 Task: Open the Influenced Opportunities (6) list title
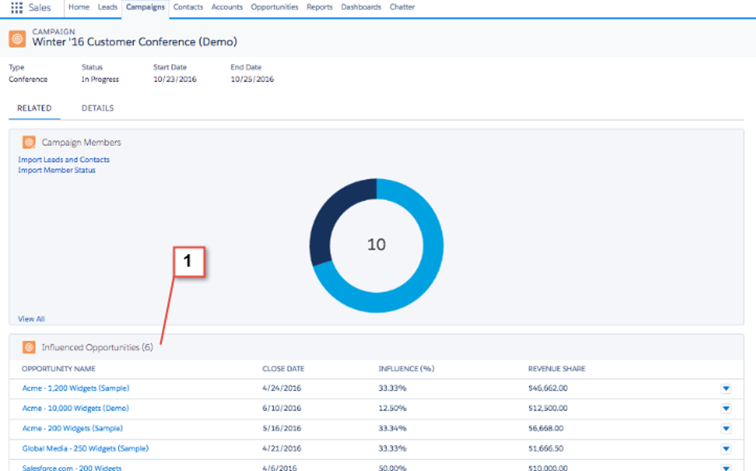click(97, 347)
